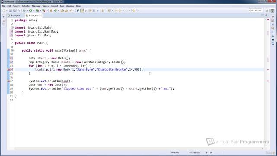Image resolution: width=277 pixels, height=156 pixels.
Task: Toggle the pressed-in highlighted toolbar button
Action: 82,10
